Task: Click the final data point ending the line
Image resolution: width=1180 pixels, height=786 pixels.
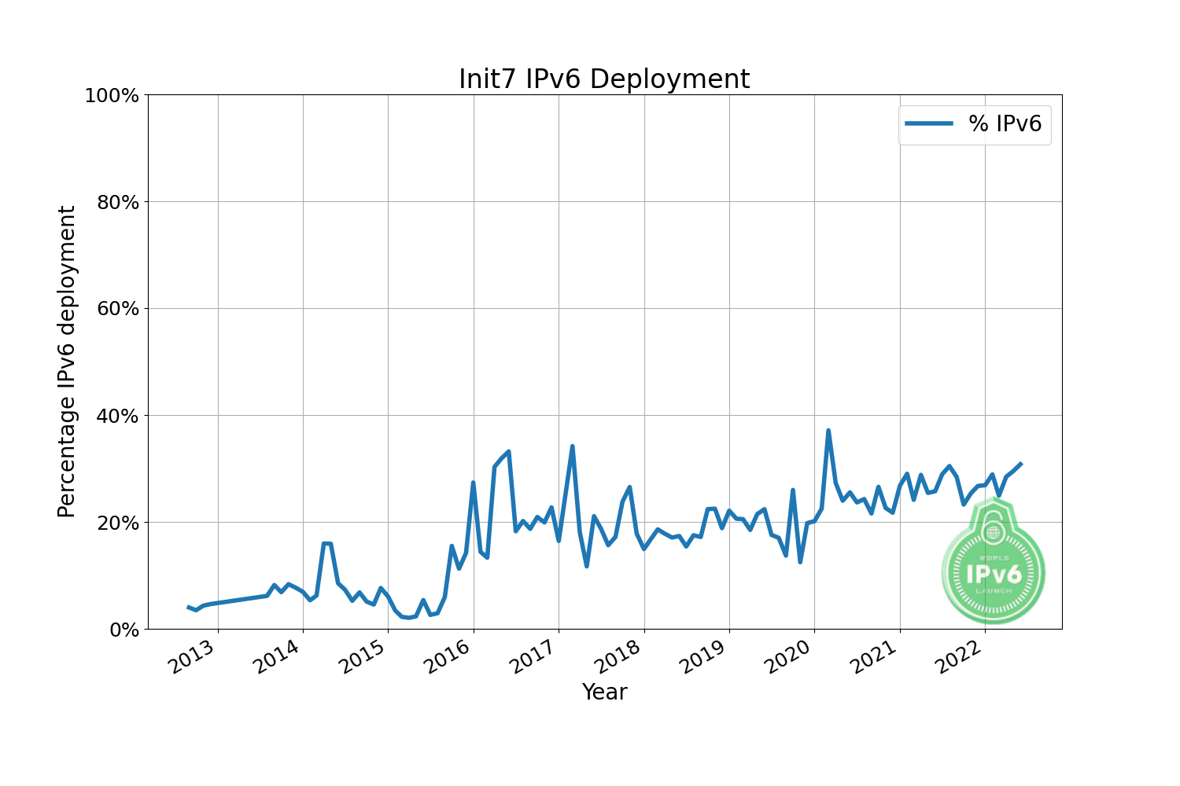Action: tap(1020, 464)
